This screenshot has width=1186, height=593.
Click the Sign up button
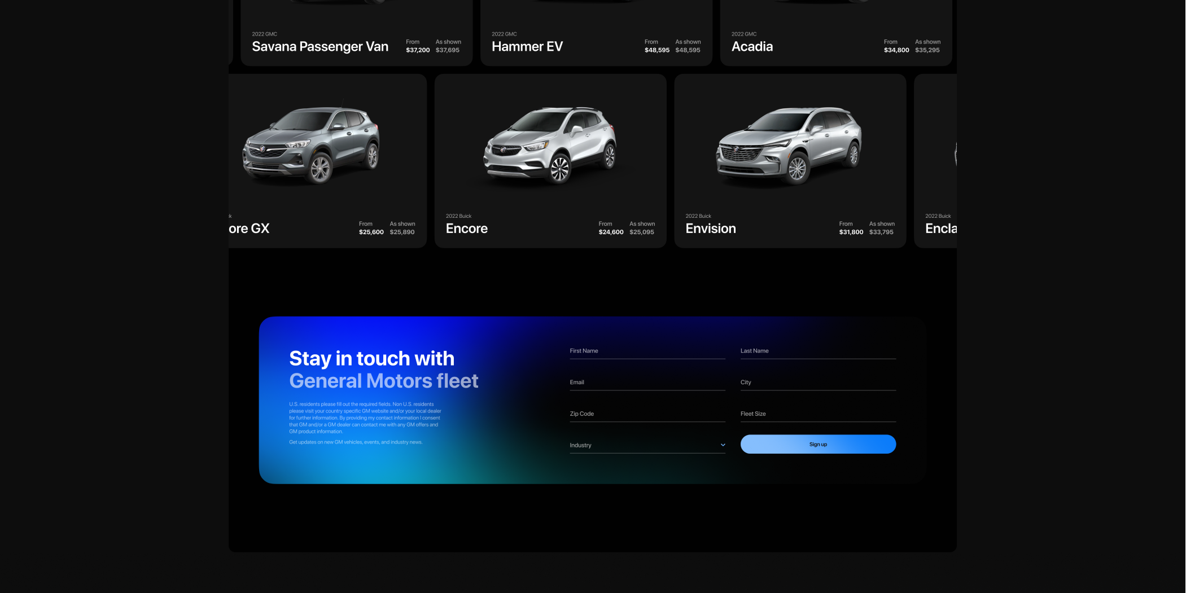(x=818, y=444)
